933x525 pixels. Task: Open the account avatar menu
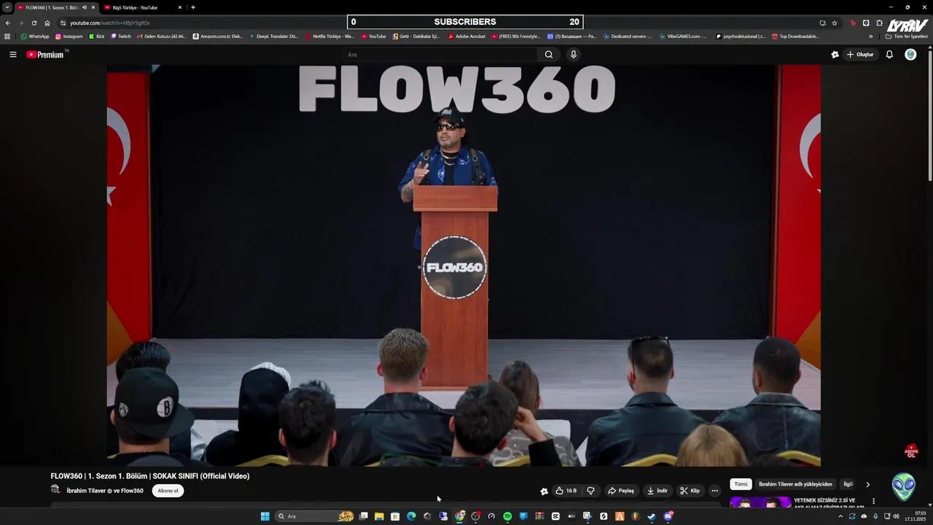[910, 55]
